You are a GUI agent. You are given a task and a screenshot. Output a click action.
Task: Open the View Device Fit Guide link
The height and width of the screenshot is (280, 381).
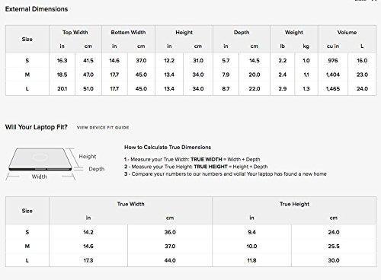(x=103, y=127)
